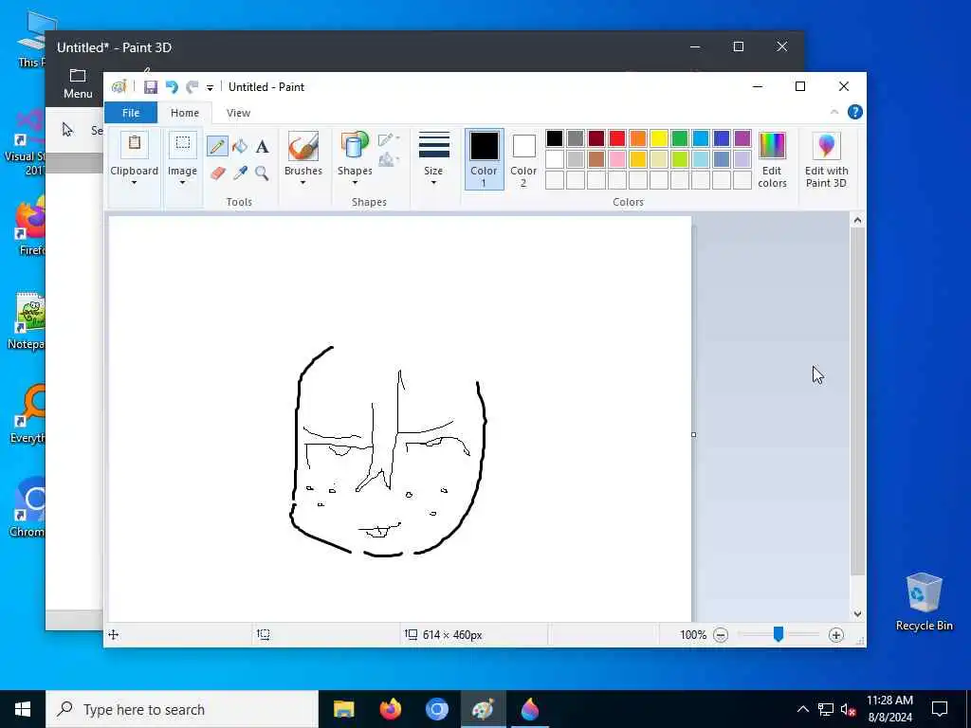971x728 pixels.
Task: Expand the Shapes dropdown arrow
Action: pyautogui.click(x=355, y=183)
